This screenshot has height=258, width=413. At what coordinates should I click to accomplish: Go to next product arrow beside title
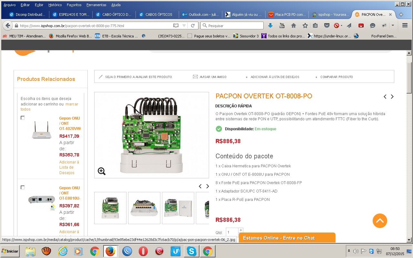[x=392, y=96]
